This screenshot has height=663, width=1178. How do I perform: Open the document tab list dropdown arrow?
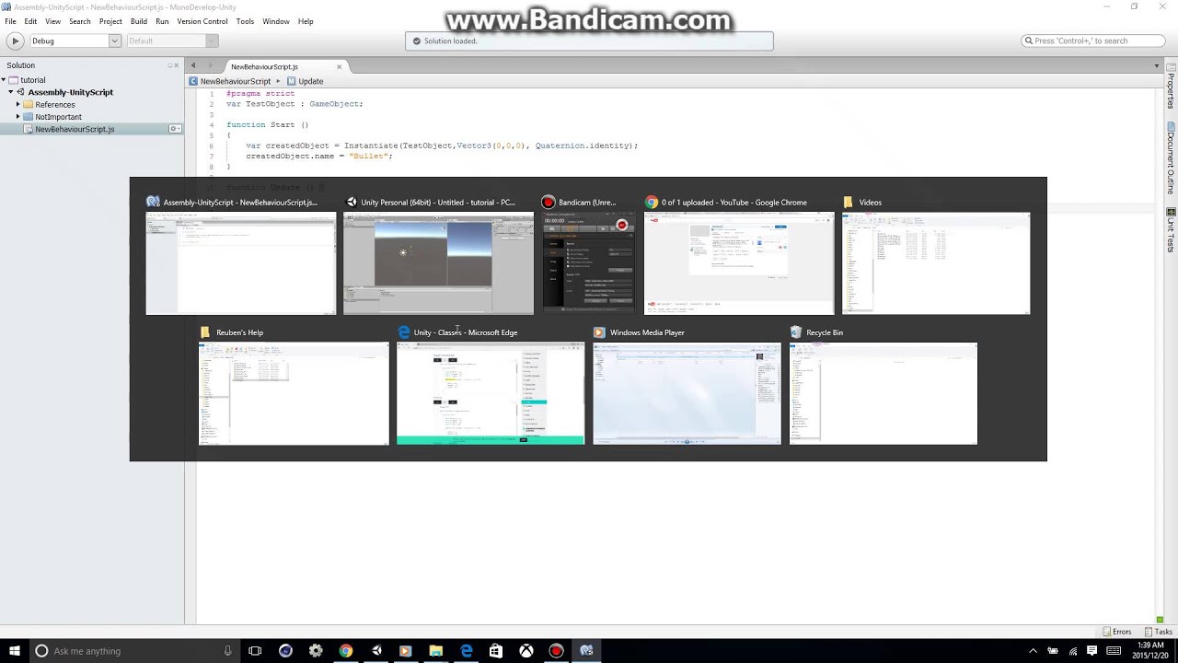point(1157,65)
